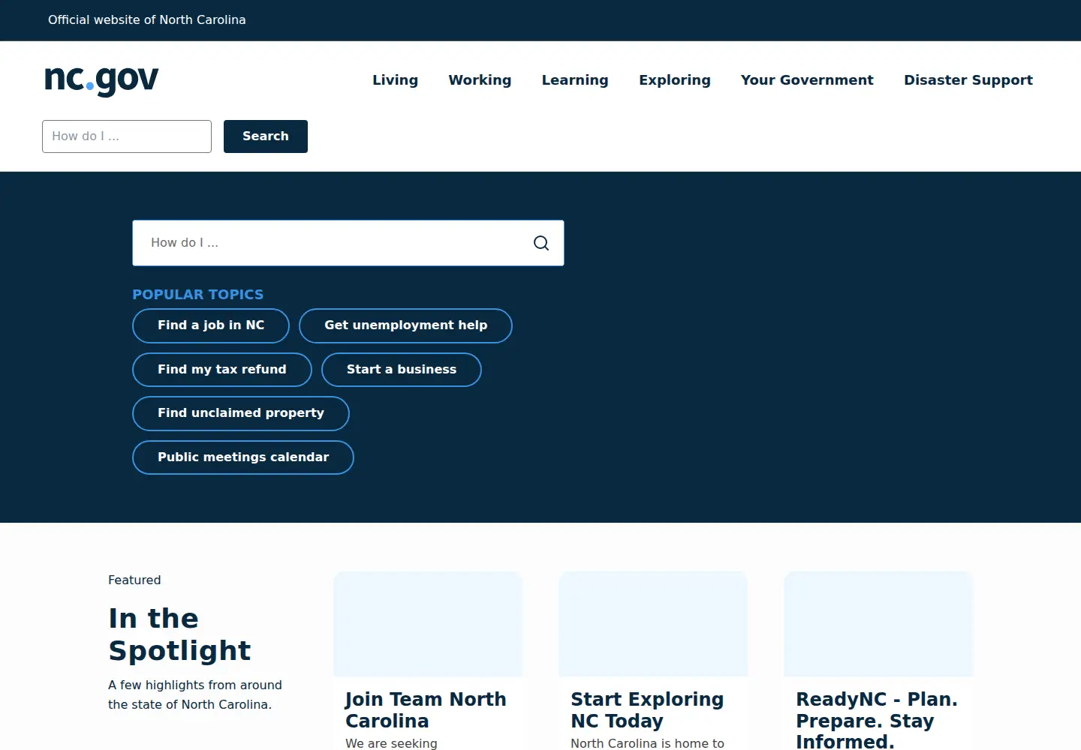Screen dimensions: 1081x750
Task: Click the Join Team North Carolina card image
Action: click(428, 624)
